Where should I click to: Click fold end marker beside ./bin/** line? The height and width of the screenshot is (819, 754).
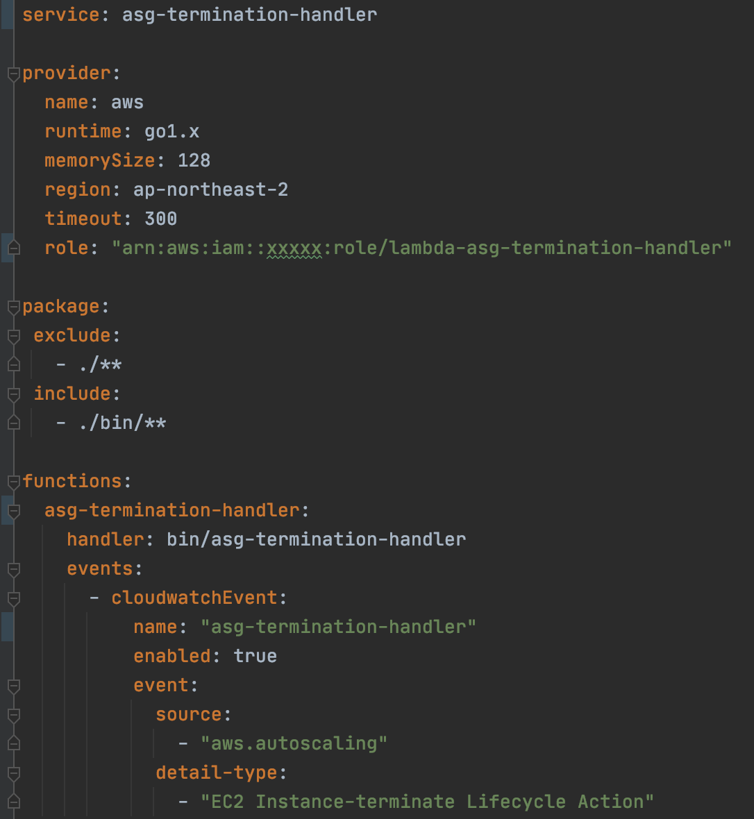click(x=14, y=423)
